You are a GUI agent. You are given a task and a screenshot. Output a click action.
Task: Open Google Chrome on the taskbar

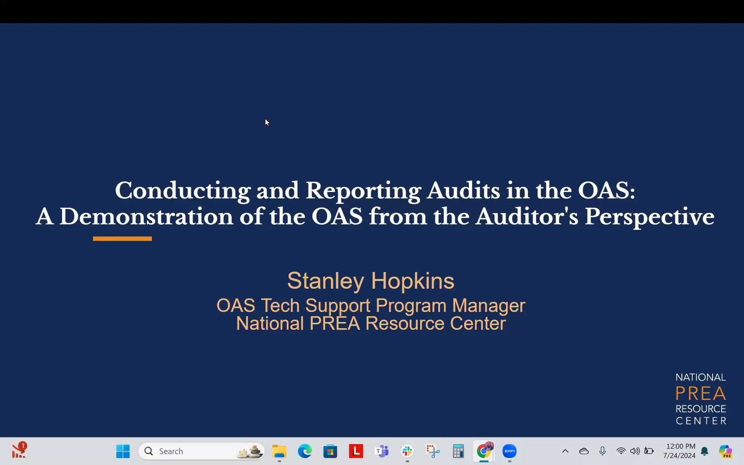pos(484,451)
